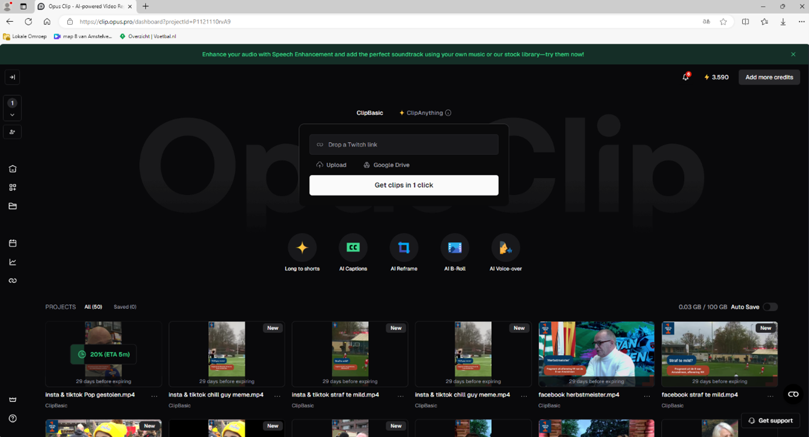809x437 pixels.
Task: Switch to ClipBasic mode
Action: click(x=369, y=113)
